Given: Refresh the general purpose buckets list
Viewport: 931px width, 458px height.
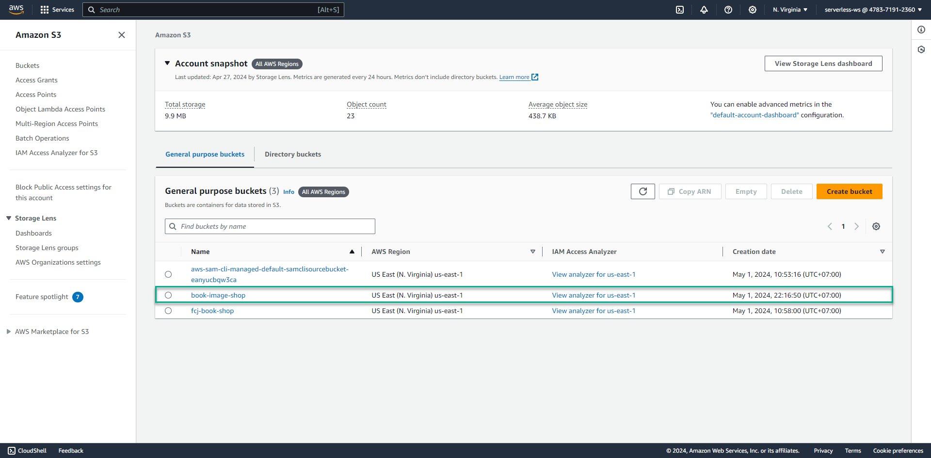Looking at the screenshot, I should [x=643, y=191].
